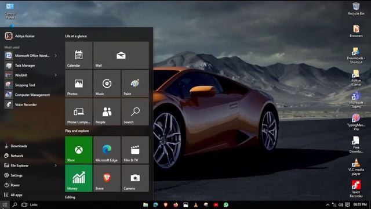This screenshot has width=371, height=209.
Task: Open File Explorer taskbar icon
Action: click(146, 205)
